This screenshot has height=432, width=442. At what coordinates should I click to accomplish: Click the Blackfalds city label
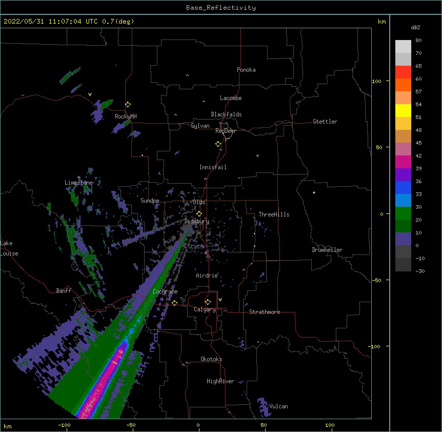[226, 114]
